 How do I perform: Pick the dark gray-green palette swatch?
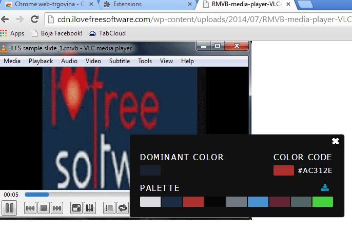301,202
